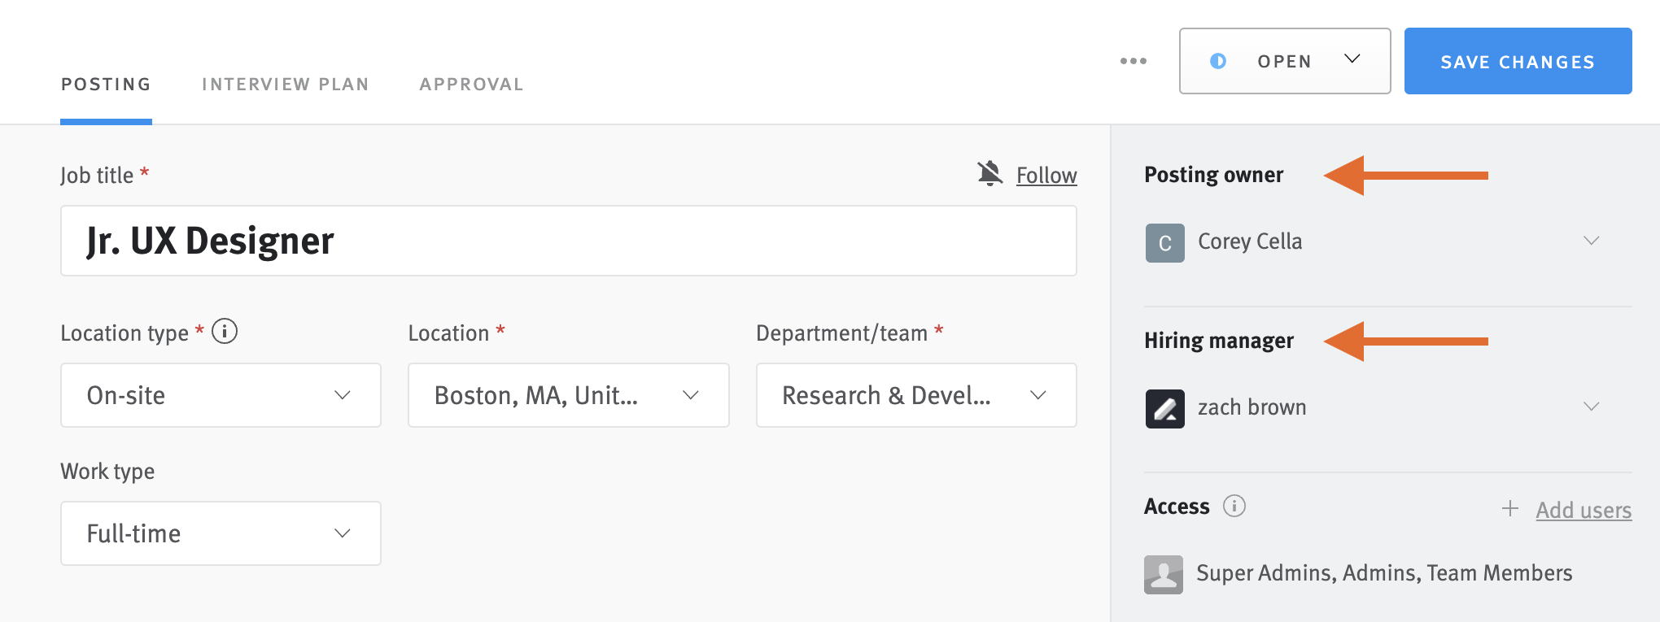This screenshot has width=1660, height=622.
Task: Click the Jr. UX Designer job title field
Action: pos(568,241)
